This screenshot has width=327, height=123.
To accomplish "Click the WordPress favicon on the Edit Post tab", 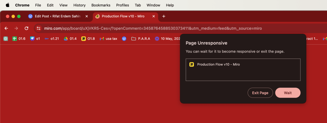I will click(x=30, y=16).
